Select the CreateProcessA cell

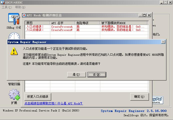point(62,27)
